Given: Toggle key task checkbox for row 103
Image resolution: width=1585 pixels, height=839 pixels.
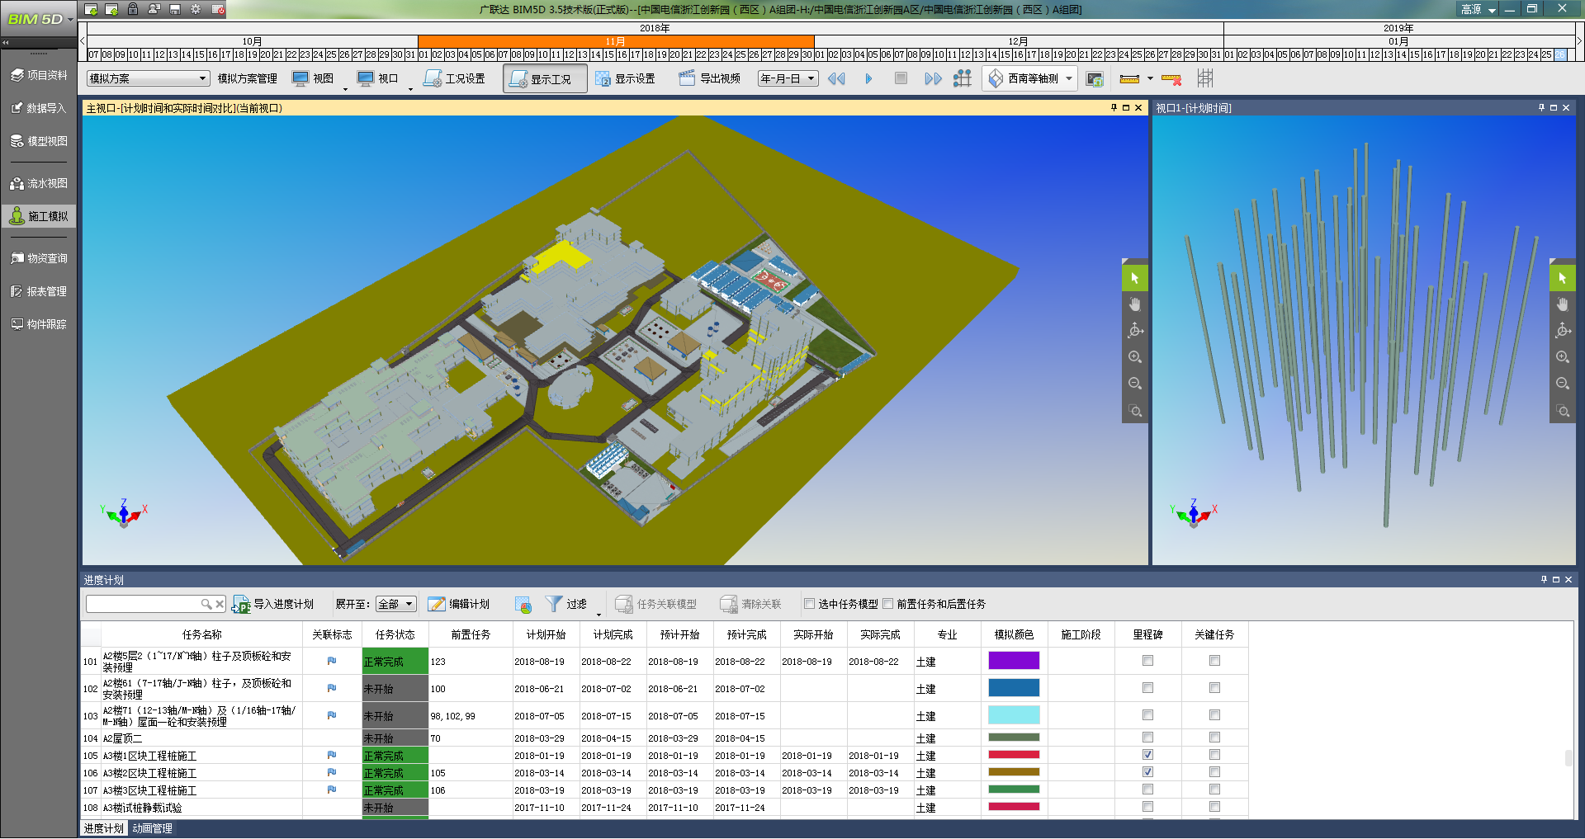Looking at the screenshot, I should (1214, 715).
